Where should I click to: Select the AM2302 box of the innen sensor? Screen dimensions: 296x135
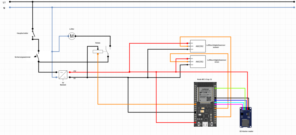pos(198,61)
